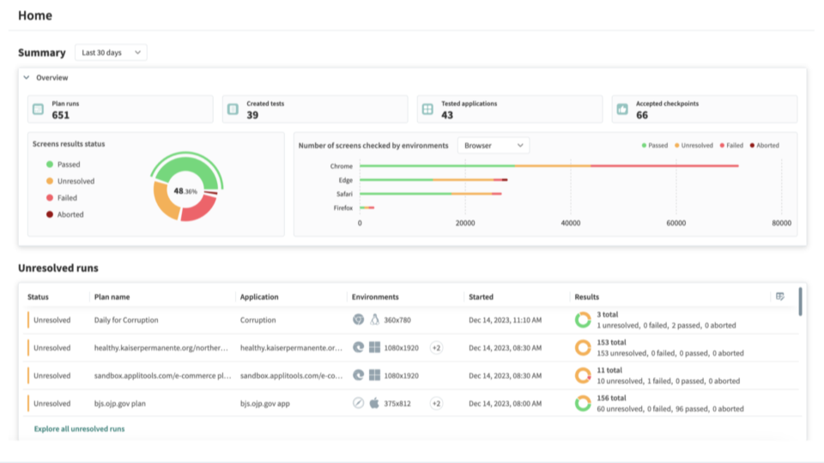Toggle the Passed legend in Screens results status
The image size is (824, 463).
tap(67, 164)
